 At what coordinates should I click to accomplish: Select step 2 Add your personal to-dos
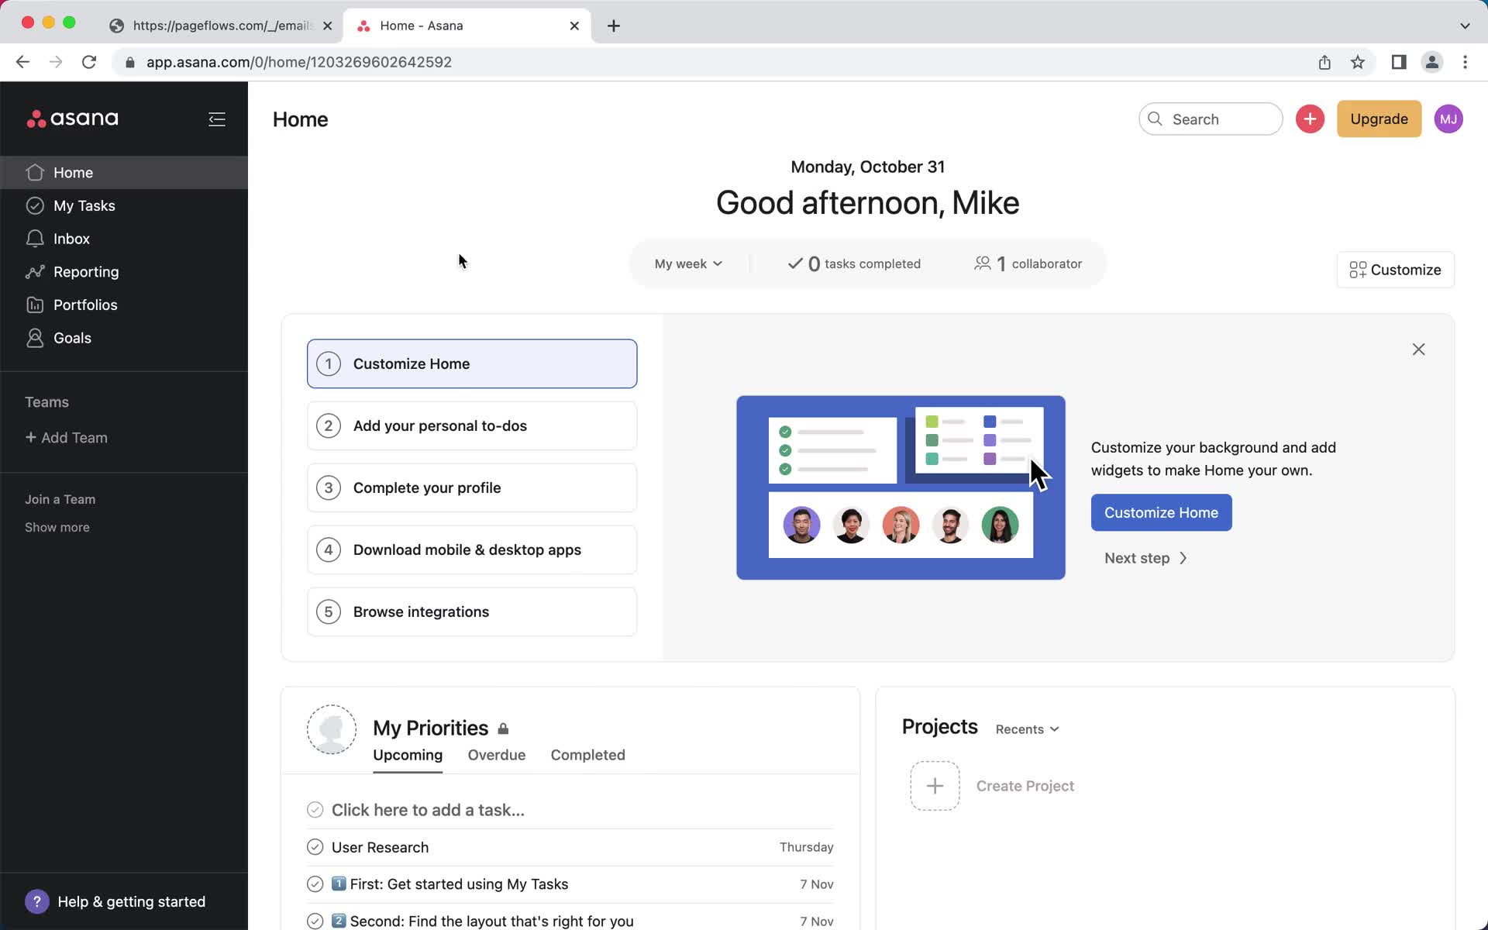click(472, 425)
